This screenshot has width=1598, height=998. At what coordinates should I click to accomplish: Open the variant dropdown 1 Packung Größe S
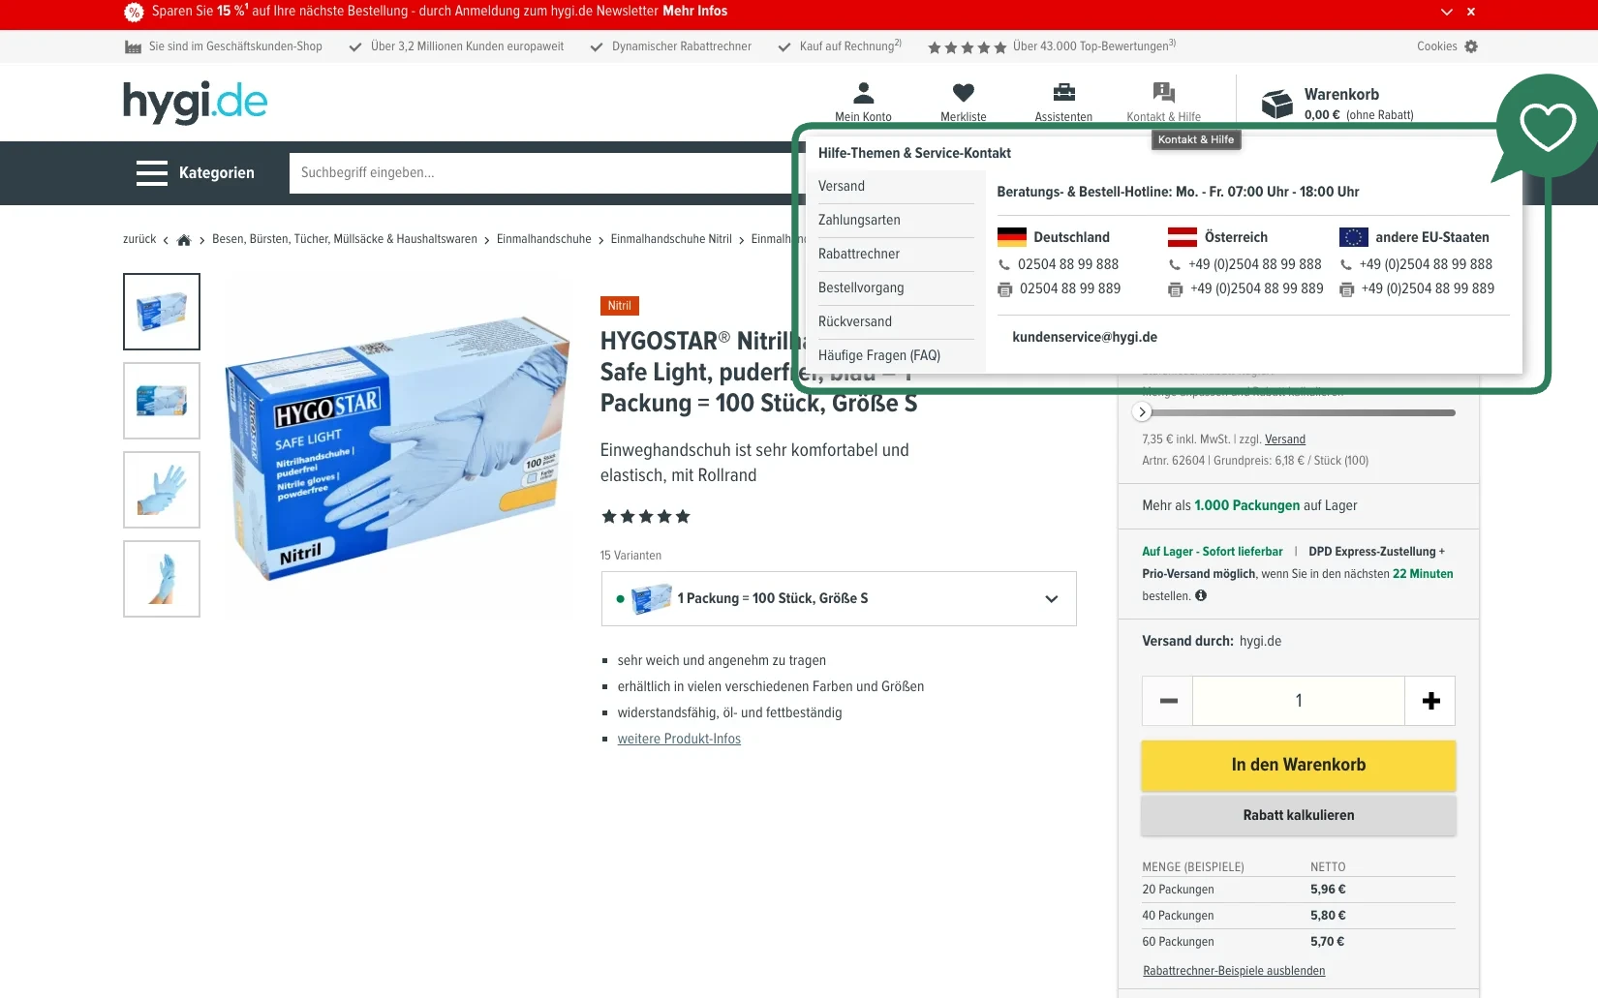click(x=839, y=599)
